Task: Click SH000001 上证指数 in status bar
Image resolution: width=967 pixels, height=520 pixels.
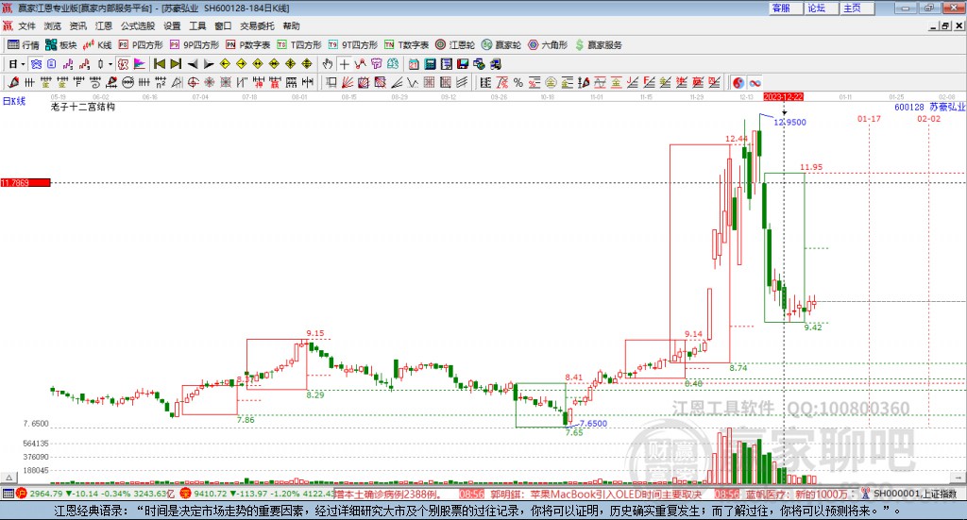Action: (915, 494)
